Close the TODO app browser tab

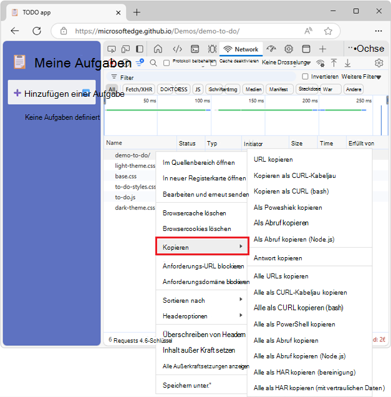click(118, 12)
